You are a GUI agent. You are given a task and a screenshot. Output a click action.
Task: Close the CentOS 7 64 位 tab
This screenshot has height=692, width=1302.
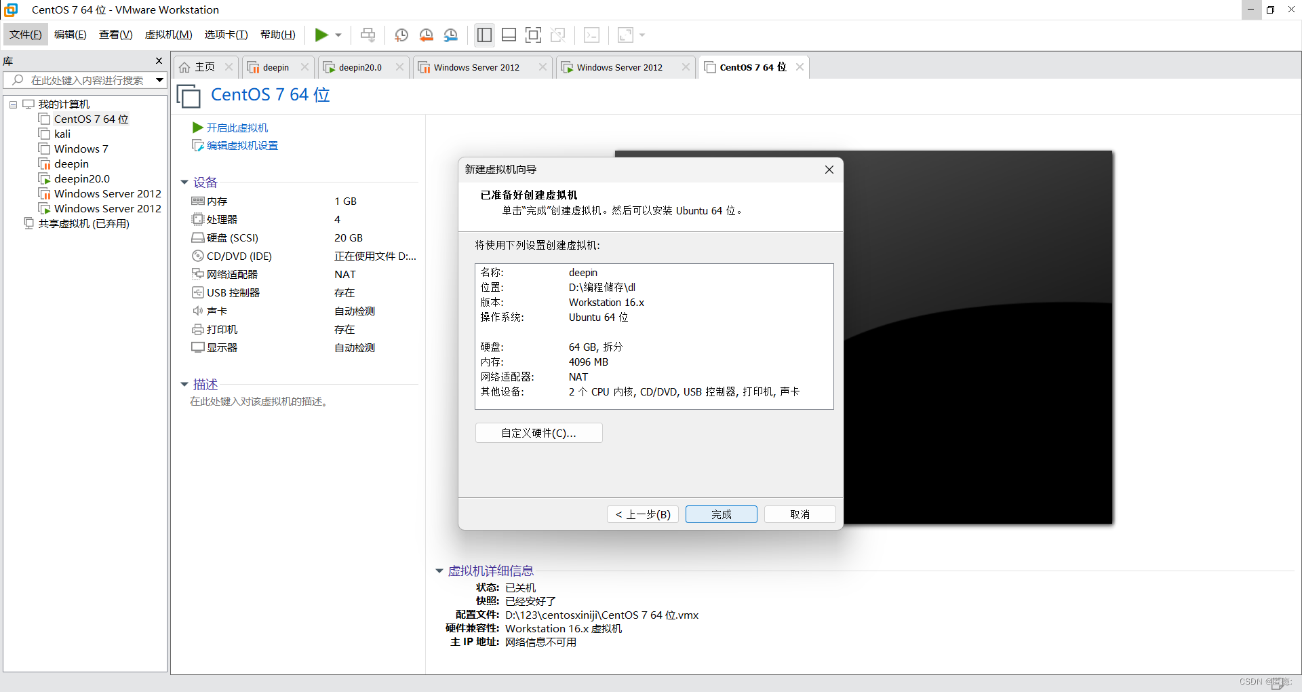(800, 67)
